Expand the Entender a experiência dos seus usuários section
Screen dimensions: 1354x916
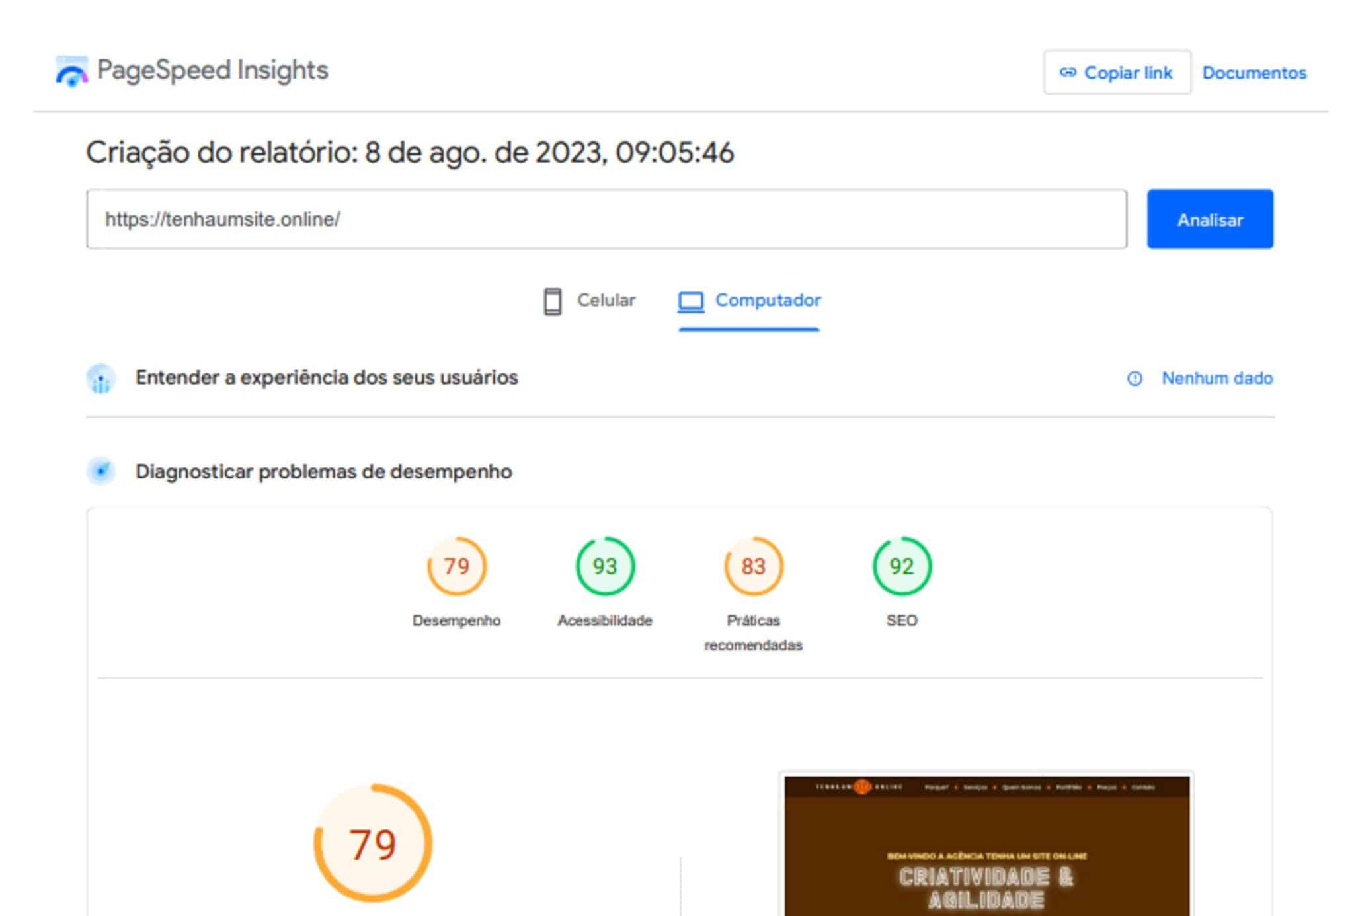(x=327, y=378)
